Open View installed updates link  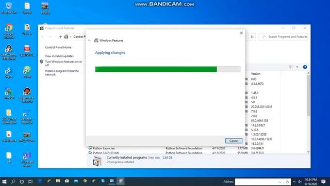pyautogui.click(x=59, y=56)
